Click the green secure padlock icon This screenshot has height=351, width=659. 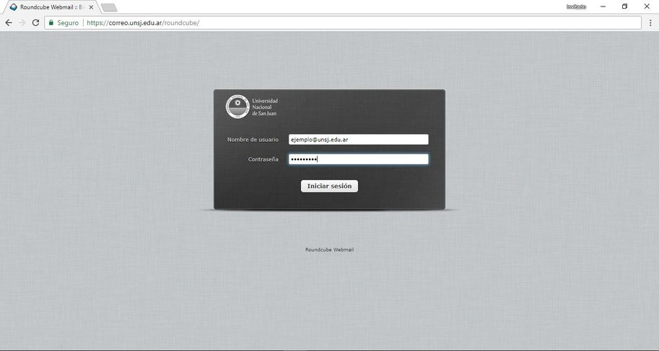click(51, 23)
